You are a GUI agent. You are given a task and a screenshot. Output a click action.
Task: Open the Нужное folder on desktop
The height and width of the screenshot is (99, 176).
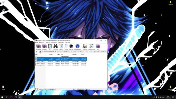(x=170, y=3)
